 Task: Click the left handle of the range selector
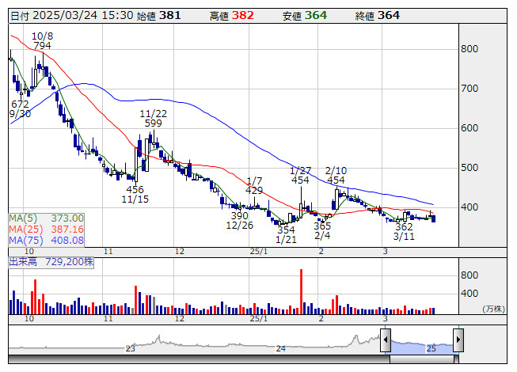click(386, 341)
